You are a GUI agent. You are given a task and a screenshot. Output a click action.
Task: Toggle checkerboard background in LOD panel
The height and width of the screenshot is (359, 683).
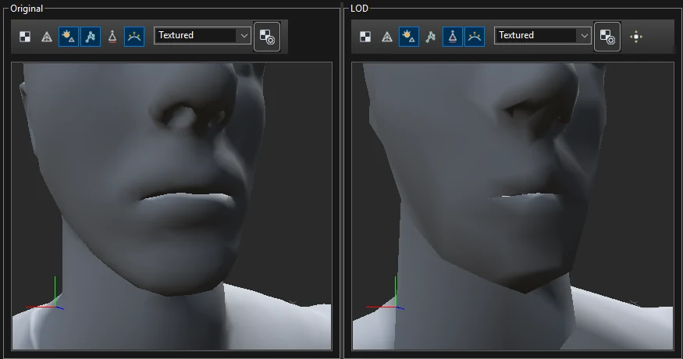coord(365,37)
